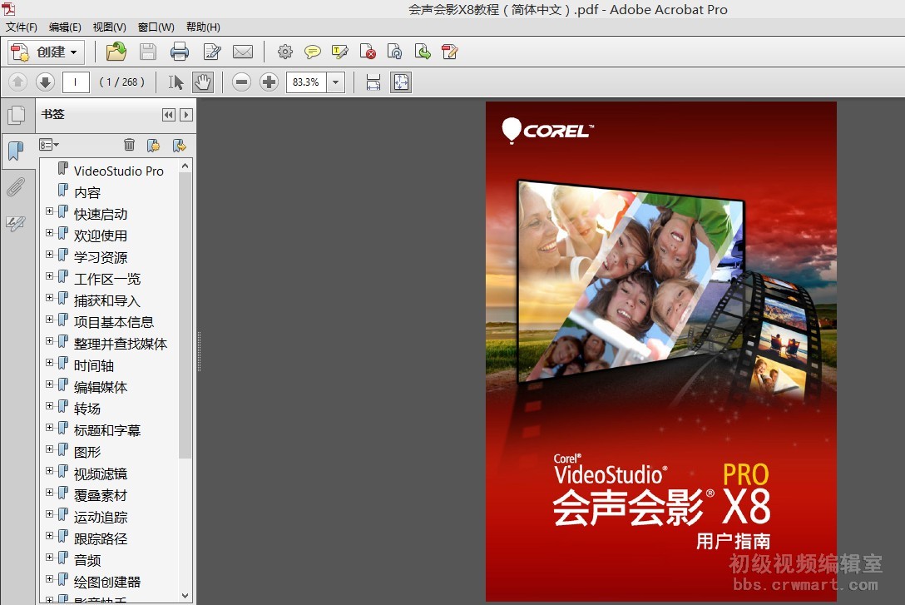Click the bookmarks scrollbar up arrow
This screenshot has width=905, height=605.
pos(185,166)
